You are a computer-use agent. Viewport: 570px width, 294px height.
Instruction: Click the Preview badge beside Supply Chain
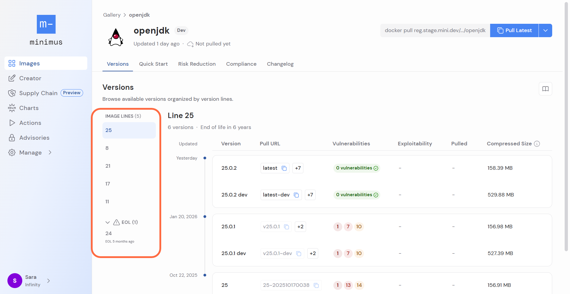72,93
